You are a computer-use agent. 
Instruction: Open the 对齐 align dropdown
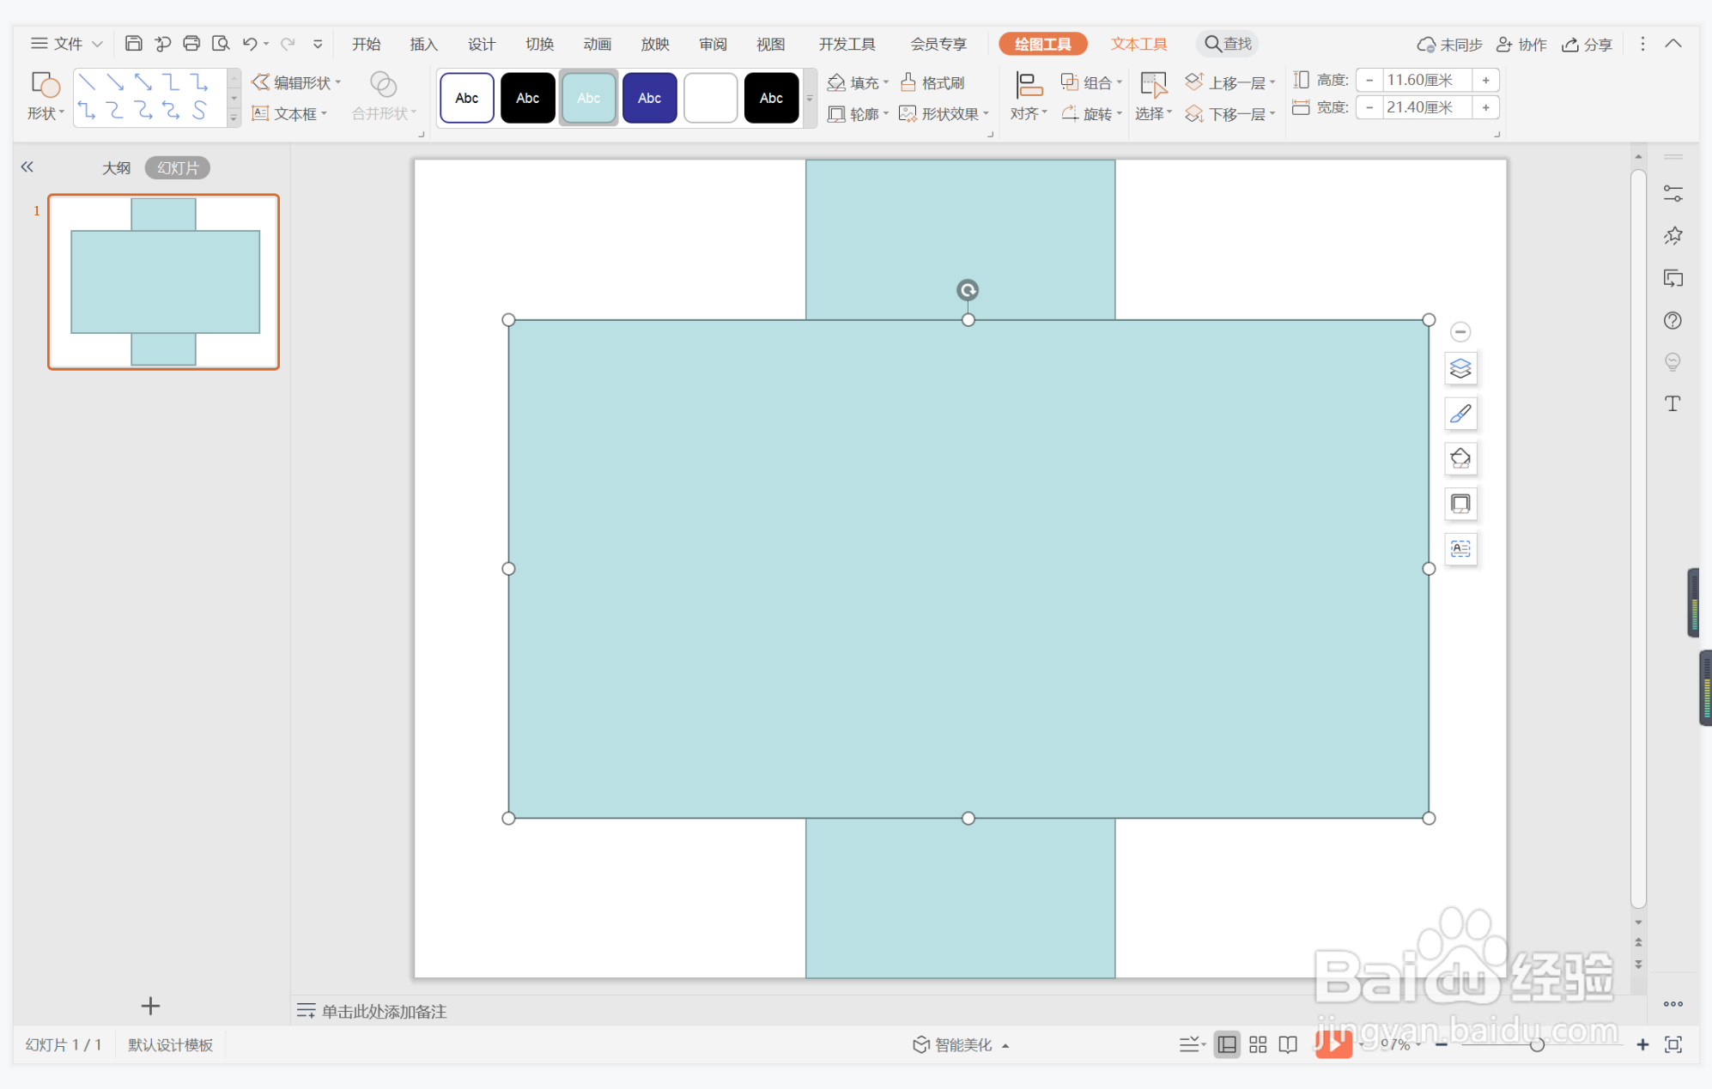tap(1028, 114)
